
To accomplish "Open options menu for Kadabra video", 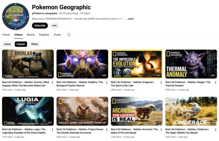I will (107, 82).
